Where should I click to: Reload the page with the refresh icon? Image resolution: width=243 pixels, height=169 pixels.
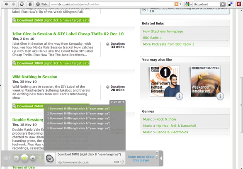22,4
